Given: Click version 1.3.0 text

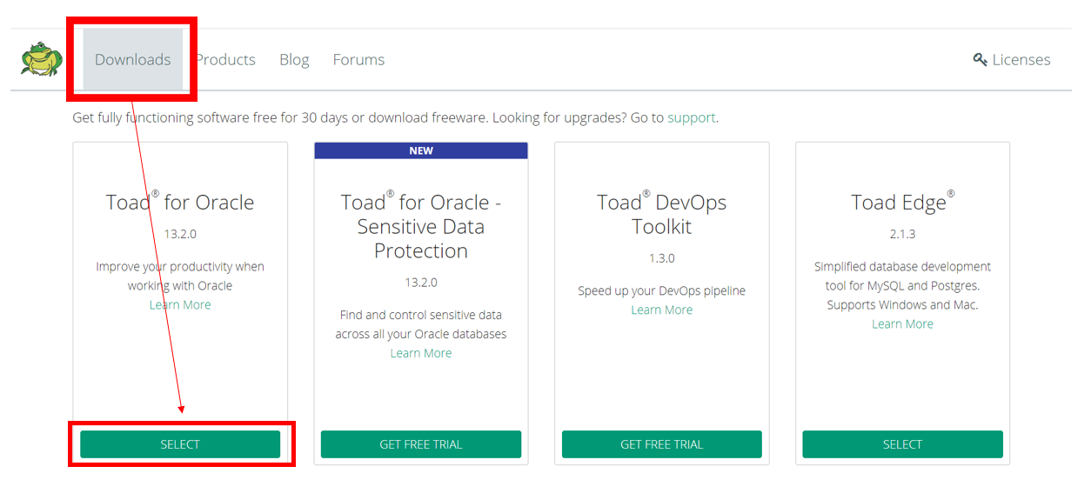Looking at the screenshot, I should pos(662,258).
